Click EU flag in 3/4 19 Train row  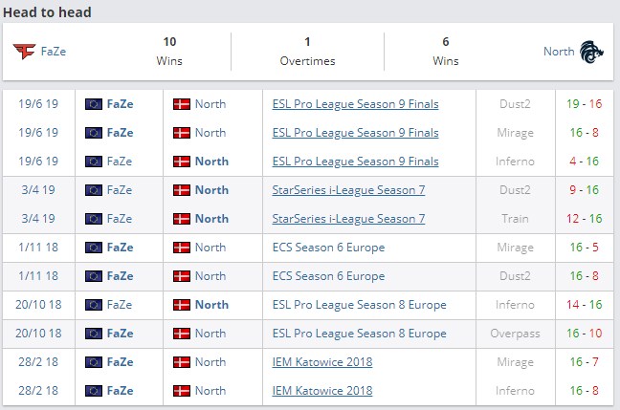pyautogui.click(x=94, y=218)
